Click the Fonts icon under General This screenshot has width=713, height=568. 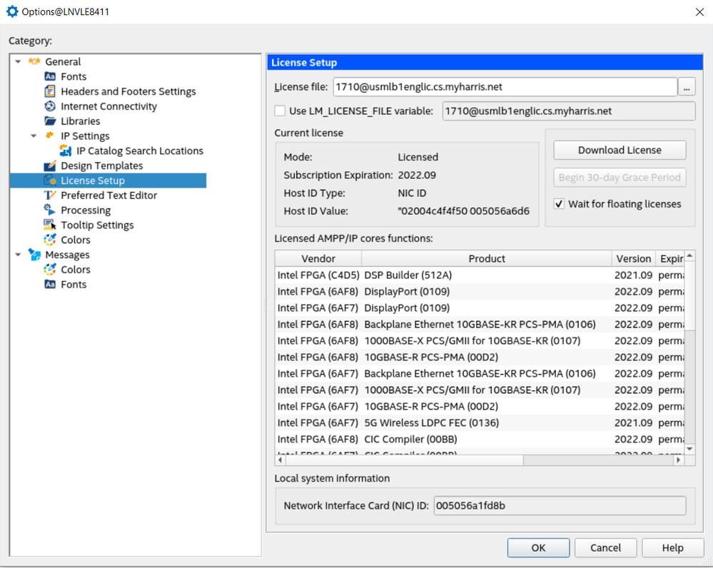point(50,76)
